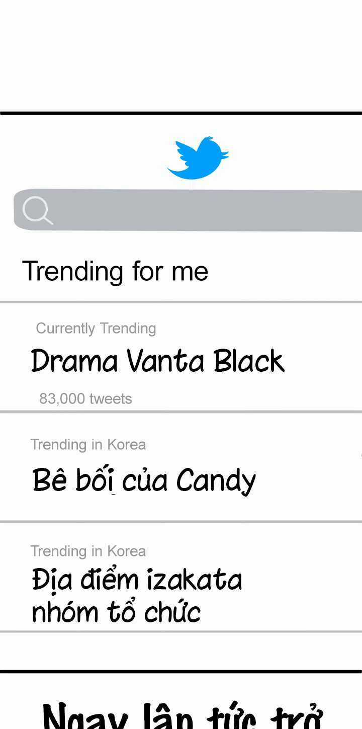Image resolution: width=362 pixels, height=729 pixels.
Task: Click the word "Vanta" in the top trend
Action: point(165,361)
